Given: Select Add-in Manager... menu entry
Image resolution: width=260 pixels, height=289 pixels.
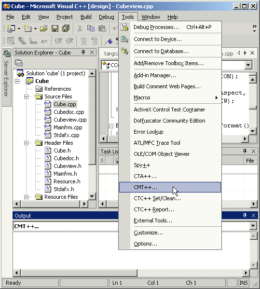Looking at the screenshot, I should 170,75.
